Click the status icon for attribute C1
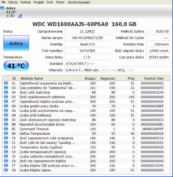Viewport: 173px width, 177px height. (x=6, y=143)
